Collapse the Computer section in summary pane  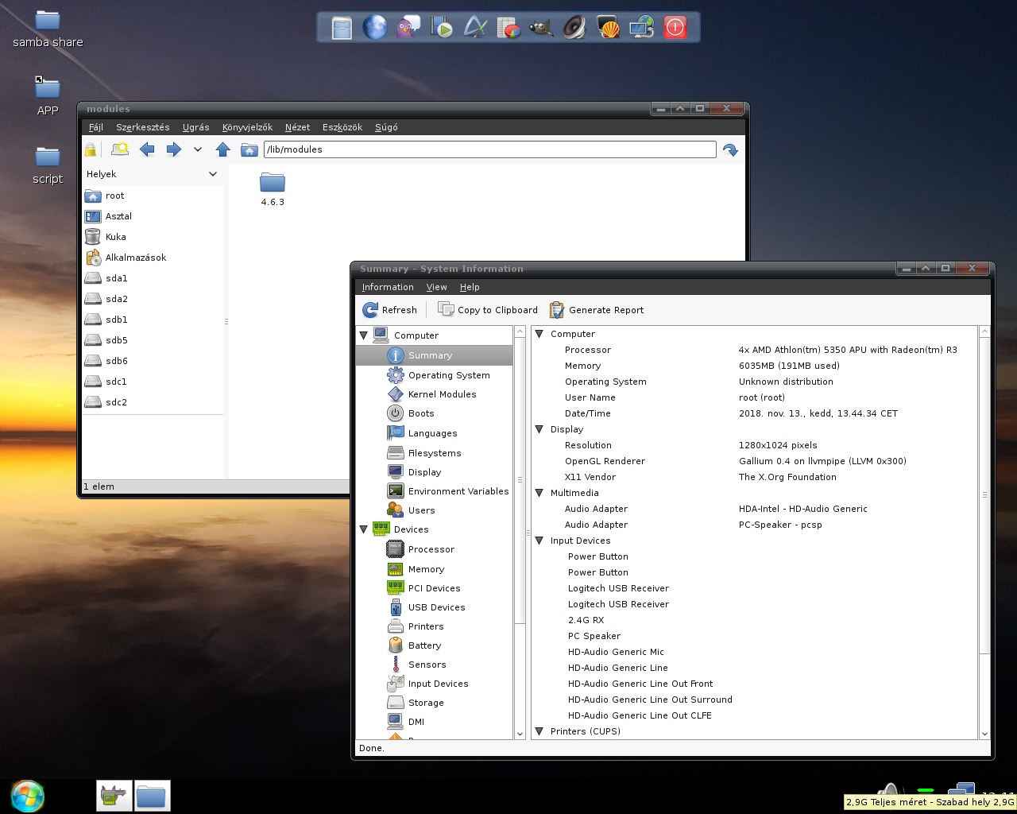539,334
